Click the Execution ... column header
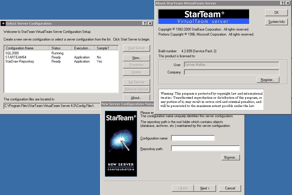This screenshot has width=292, height=195. [x=83, y=48]
